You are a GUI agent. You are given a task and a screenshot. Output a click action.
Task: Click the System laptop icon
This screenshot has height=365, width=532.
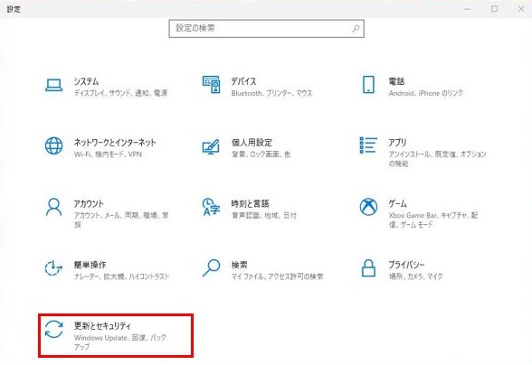(x=53, y=85)
